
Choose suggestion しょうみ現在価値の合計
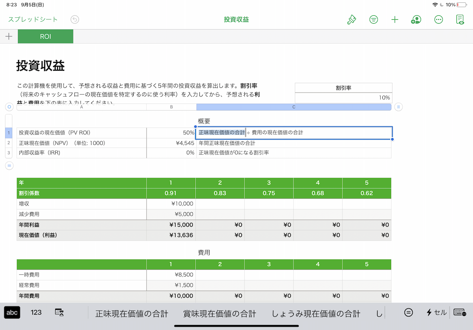(x=316, y=313)
